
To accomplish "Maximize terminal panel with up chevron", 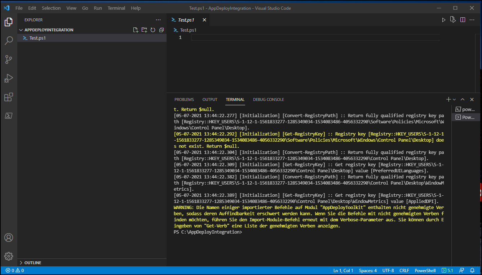I will [463, 99].
